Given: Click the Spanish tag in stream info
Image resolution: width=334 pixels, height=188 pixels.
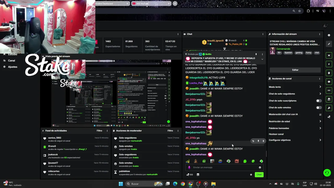Looking at the screenshot, I should click(x=288, y=53).
